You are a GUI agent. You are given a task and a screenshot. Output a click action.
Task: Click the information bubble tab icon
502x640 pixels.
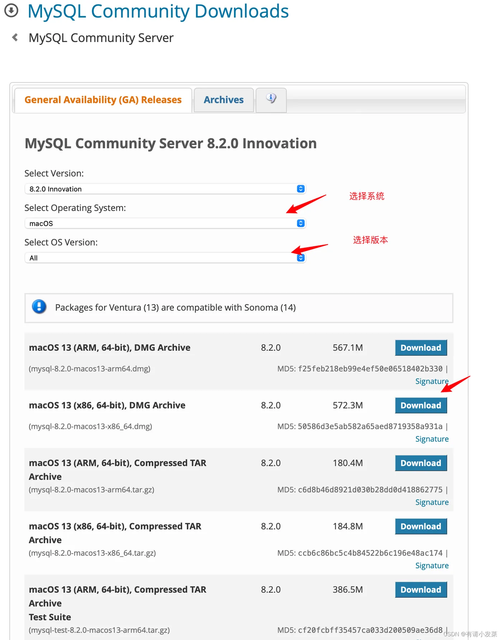271,99
